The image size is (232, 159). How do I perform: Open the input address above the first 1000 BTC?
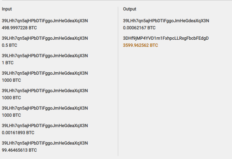click(x=45, y=73)
